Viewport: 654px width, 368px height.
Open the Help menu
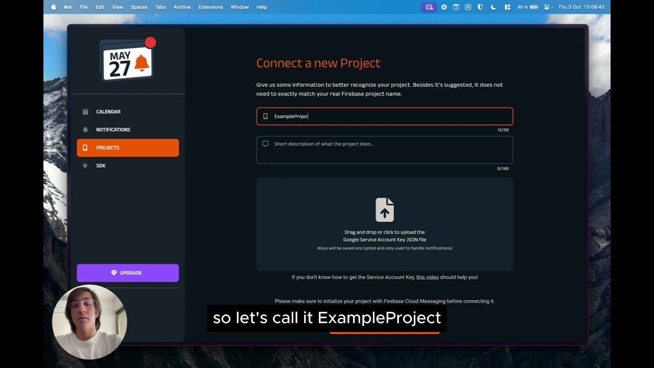coord(262,7)
